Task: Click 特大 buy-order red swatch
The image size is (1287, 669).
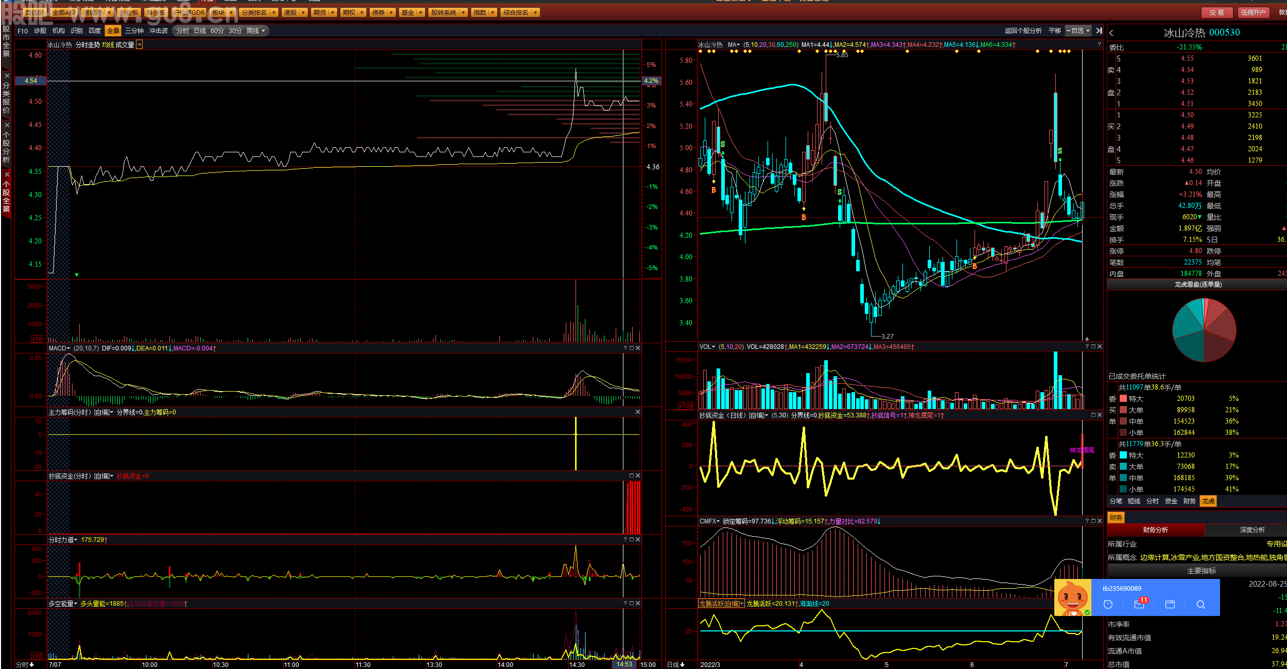Action: (1123, 399)
